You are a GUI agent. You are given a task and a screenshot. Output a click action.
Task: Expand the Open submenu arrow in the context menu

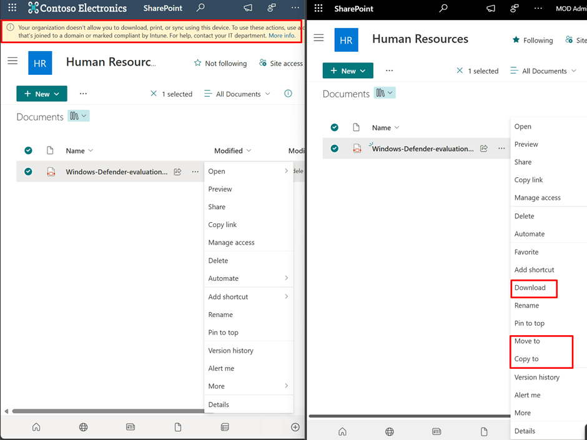[287, 171]
